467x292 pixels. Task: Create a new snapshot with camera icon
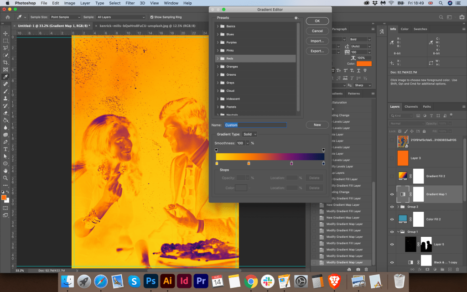(x=358, y=270)
